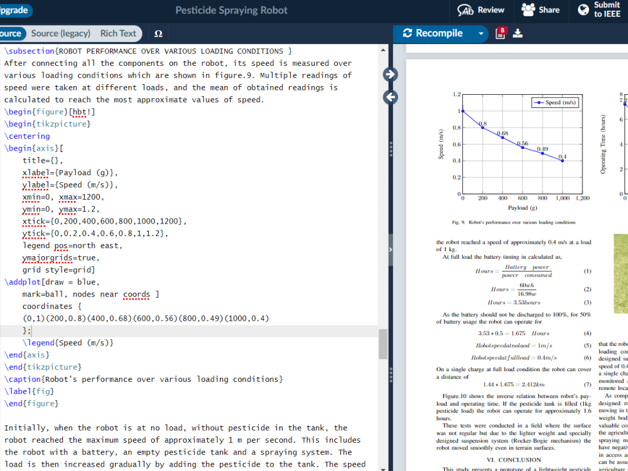Download the compiled PDF
The image size is (628, 471).
click(x=517, y=34)
